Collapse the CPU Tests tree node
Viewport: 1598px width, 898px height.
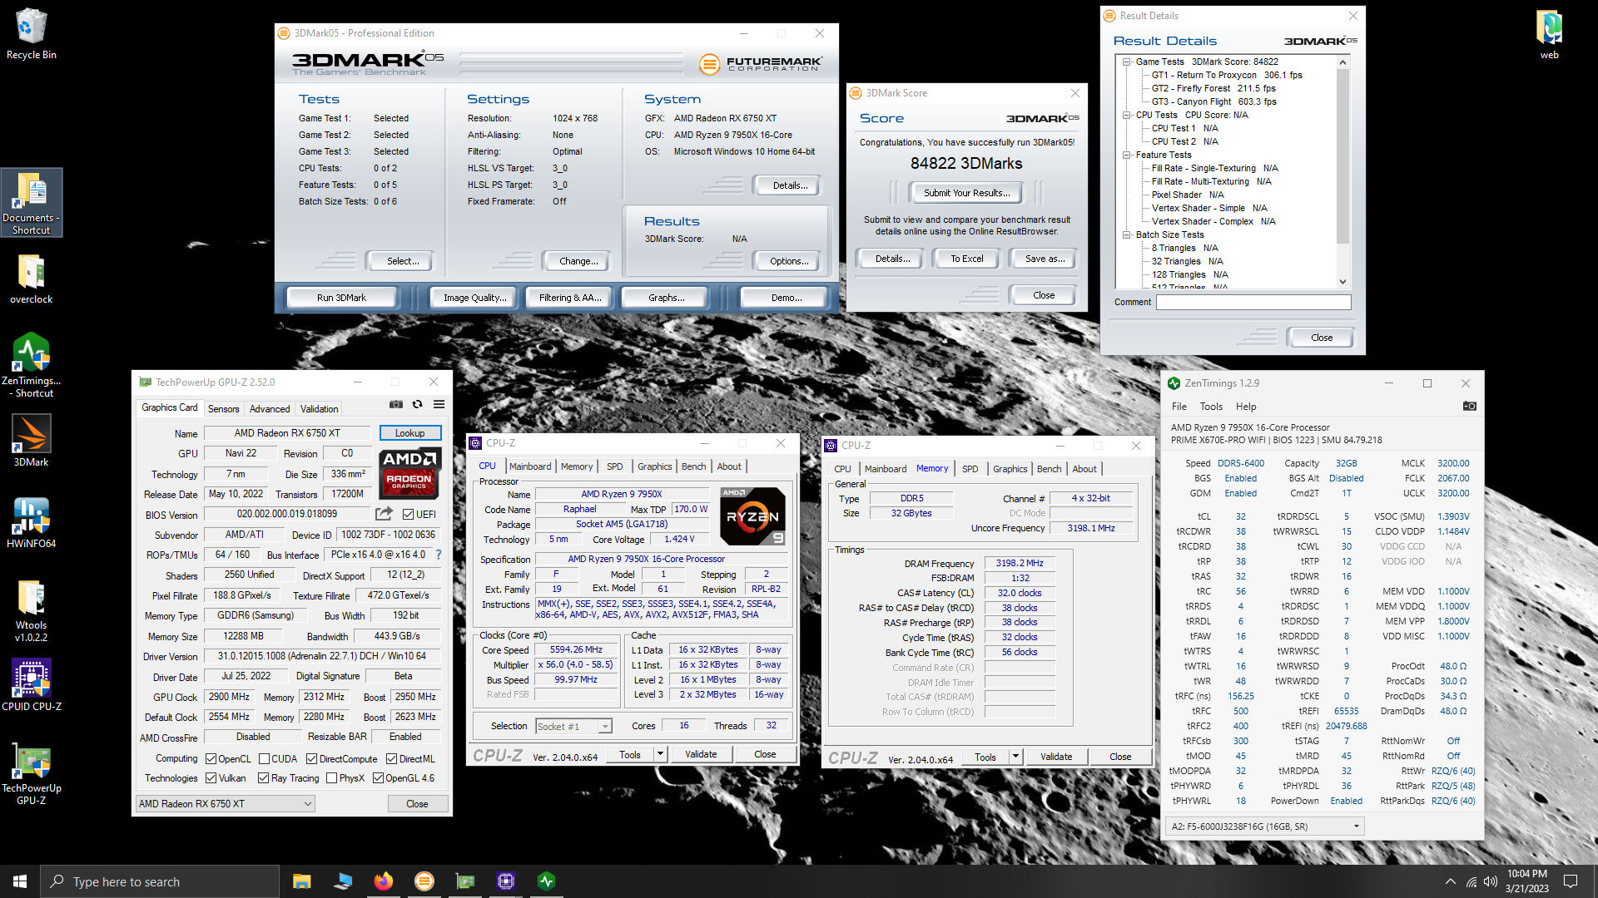click(1126, 115)
